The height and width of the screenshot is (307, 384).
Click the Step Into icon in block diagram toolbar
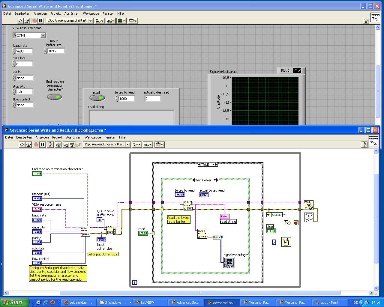[x=66, y=145]
